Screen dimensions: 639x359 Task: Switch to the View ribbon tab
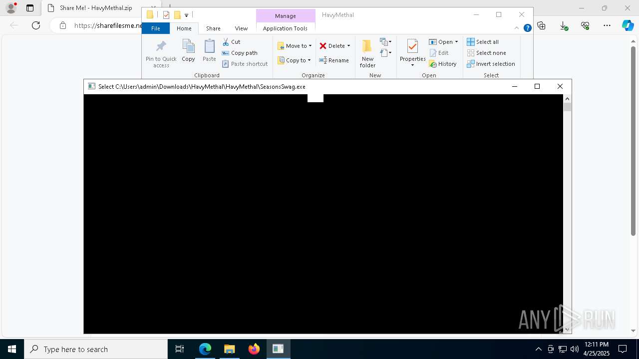[241, 28]
